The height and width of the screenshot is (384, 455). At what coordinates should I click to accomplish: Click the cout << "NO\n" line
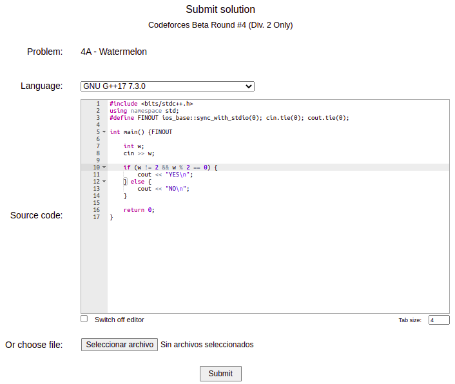(163, 189)
